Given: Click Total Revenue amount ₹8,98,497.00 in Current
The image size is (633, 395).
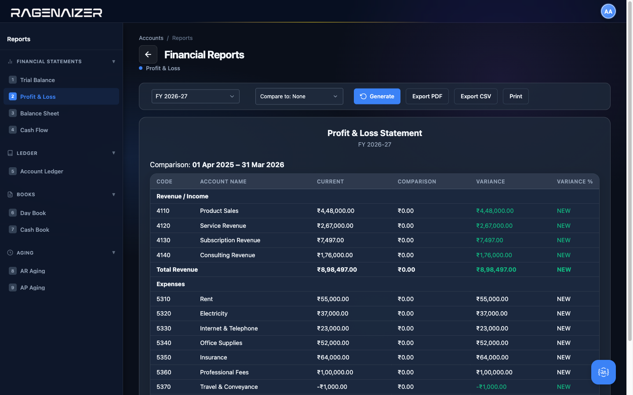Looking at the screenshot, I should (337, 269).
